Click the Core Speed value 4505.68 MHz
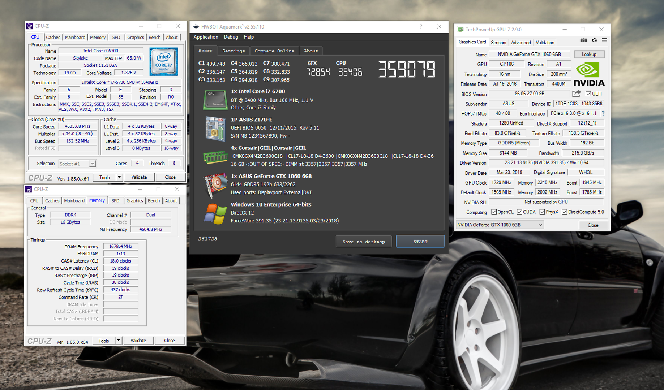Screen dimensions: 664x390 [x=78, y=126]
